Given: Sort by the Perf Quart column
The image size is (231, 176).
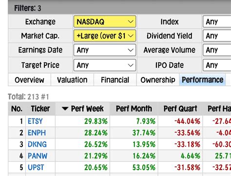Looking at the screenshot, I should coord(180,109).
